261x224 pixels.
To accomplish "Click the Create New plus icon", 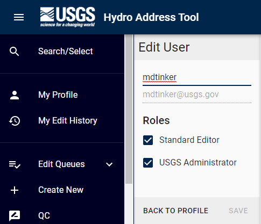I will pyautogui.click(x=15, y=190).
